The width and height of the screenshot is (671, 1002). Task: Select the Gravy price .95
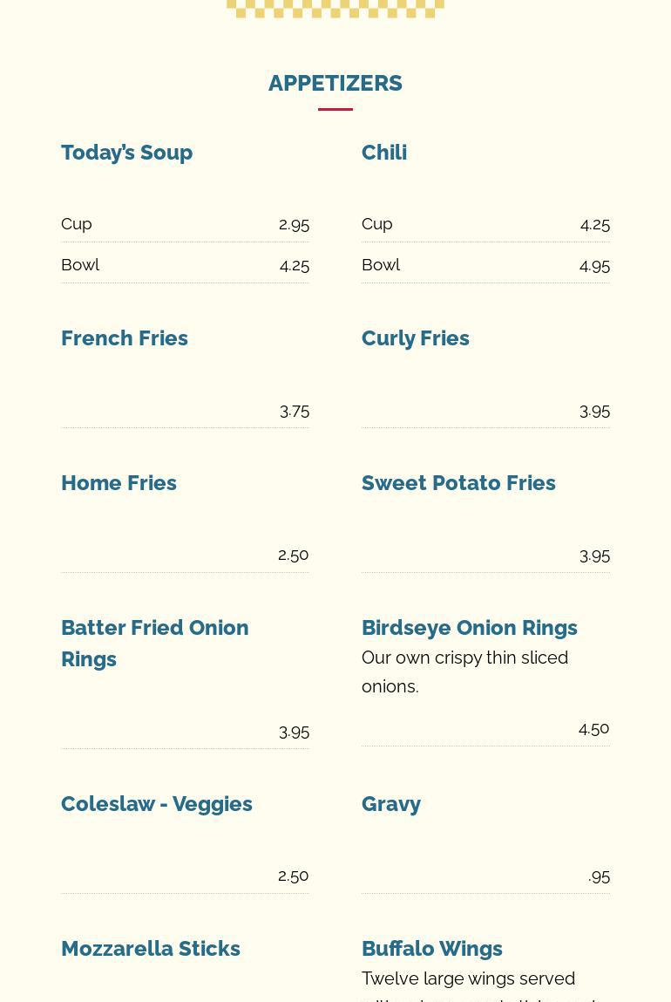coord(599,876)
